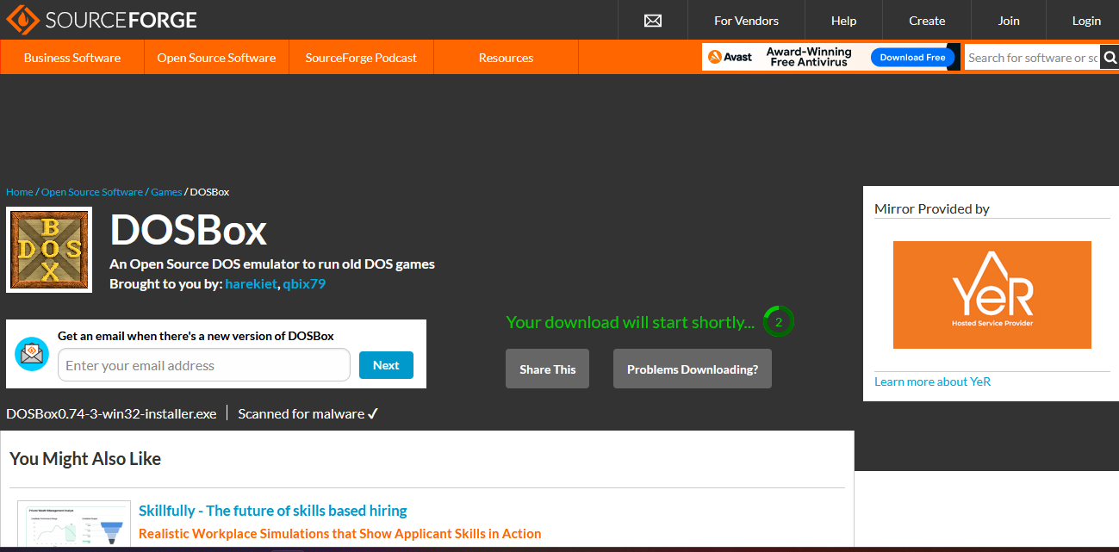Click the Search for software input box

pos(1031,58)
